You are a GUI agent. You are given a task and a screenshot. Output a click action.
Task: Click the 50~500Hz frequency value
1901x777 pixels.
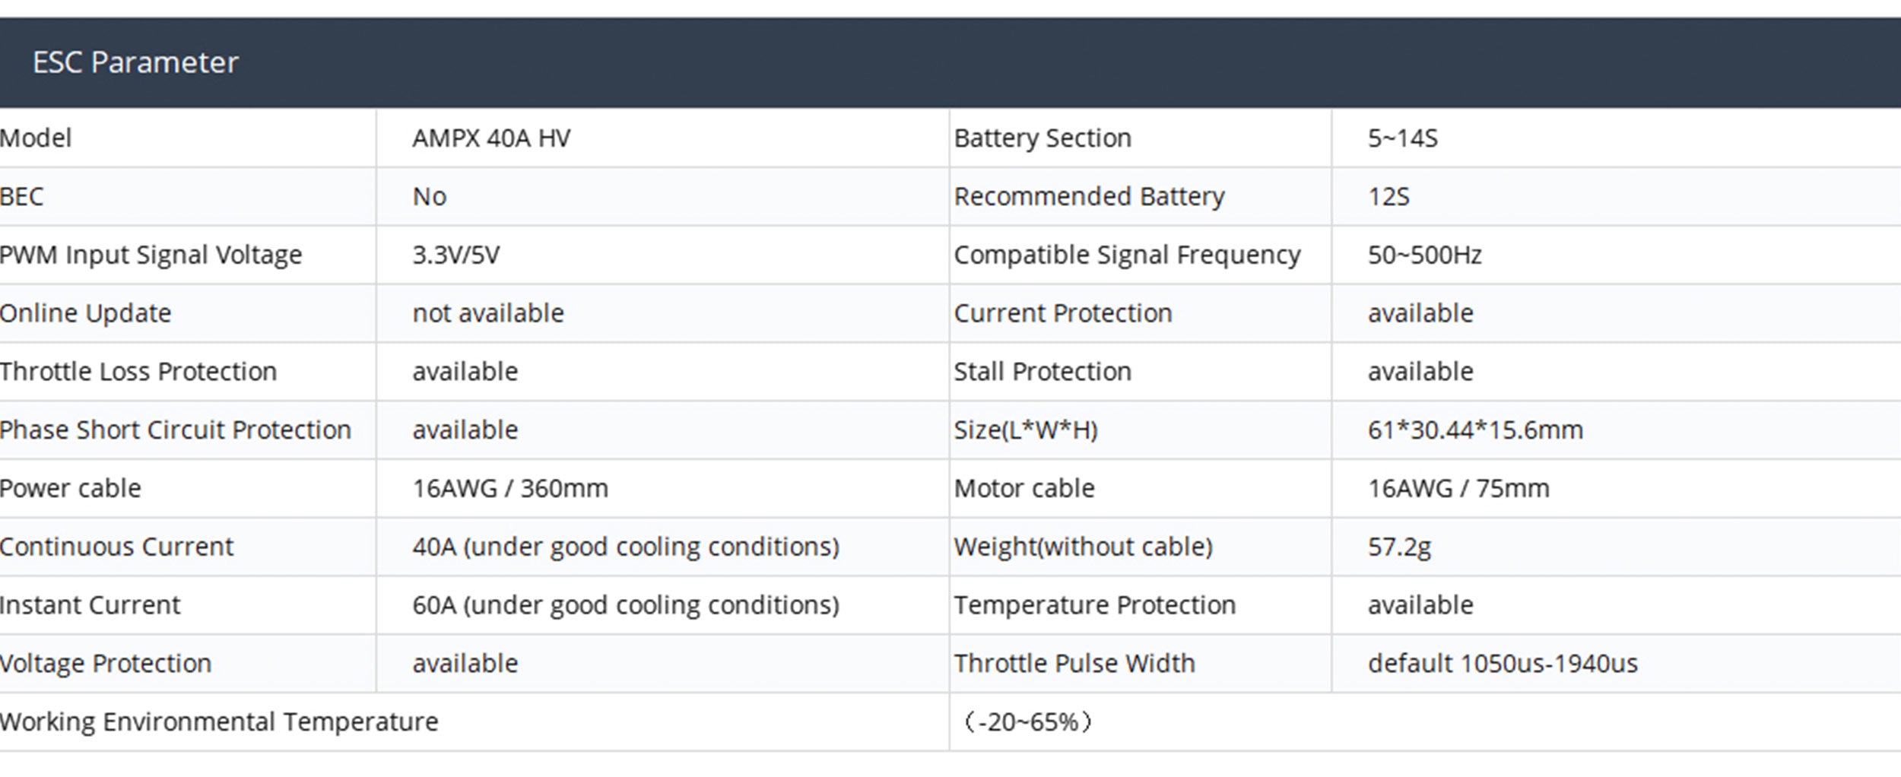(1424, 255)
